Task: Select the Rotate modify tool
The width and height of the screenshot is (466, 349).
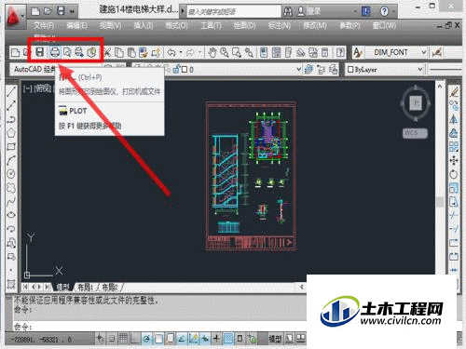Action: [454, 174]
